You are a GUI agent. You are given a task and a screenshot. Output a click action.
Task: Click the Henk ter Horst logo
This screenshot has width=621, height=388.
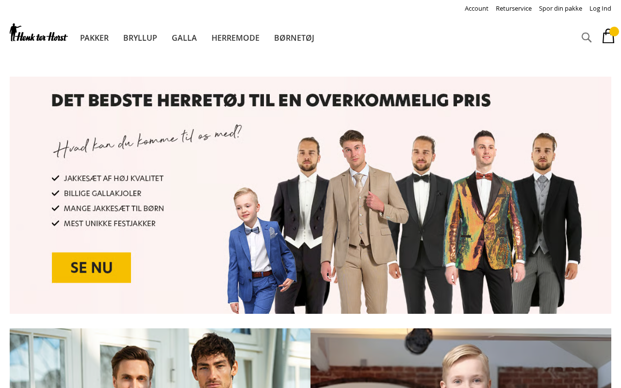39,32
